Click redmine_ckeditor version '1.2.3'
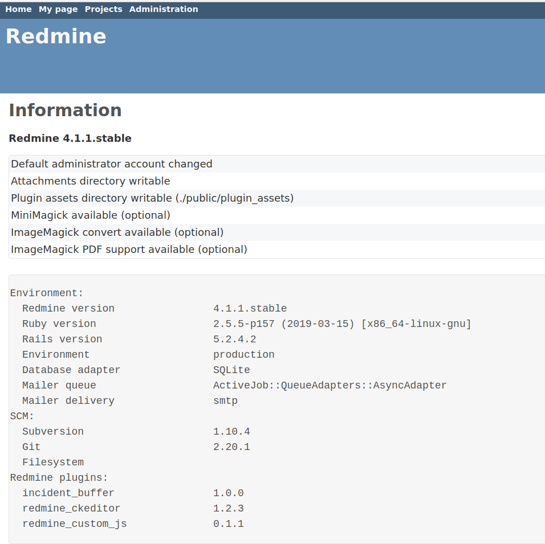This screenshot has width=545, height=544. coord(229,508)
